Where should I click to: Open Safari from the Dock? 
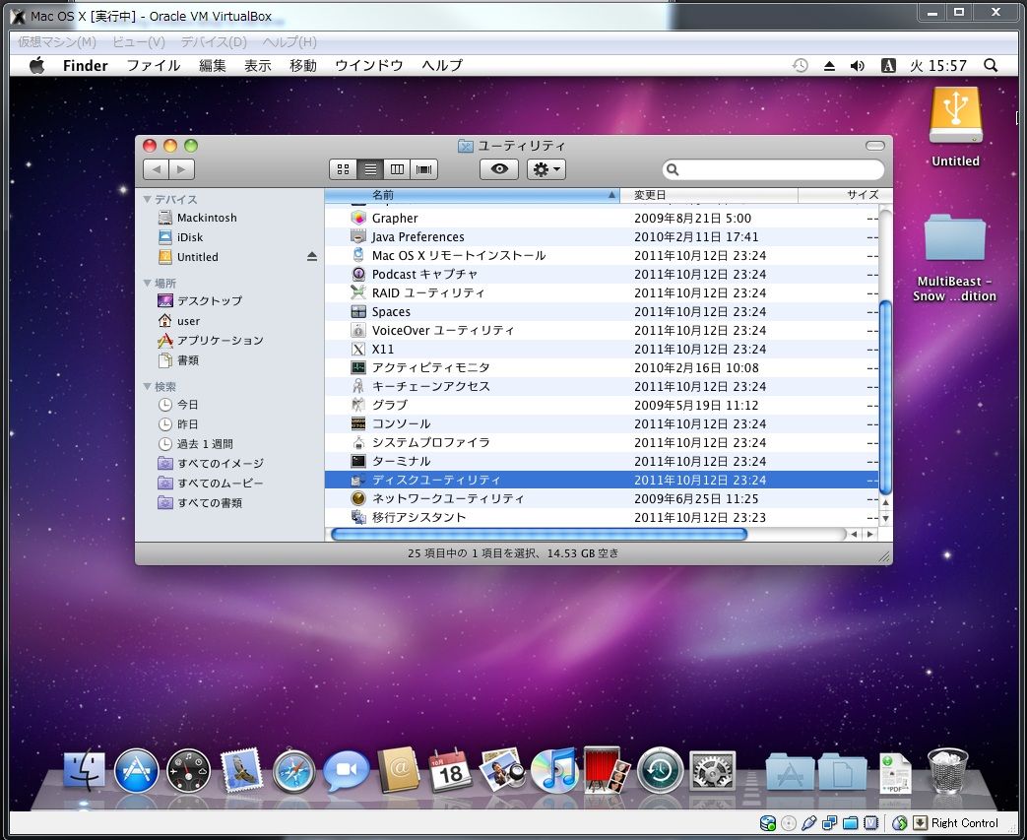tap(293, 772)
